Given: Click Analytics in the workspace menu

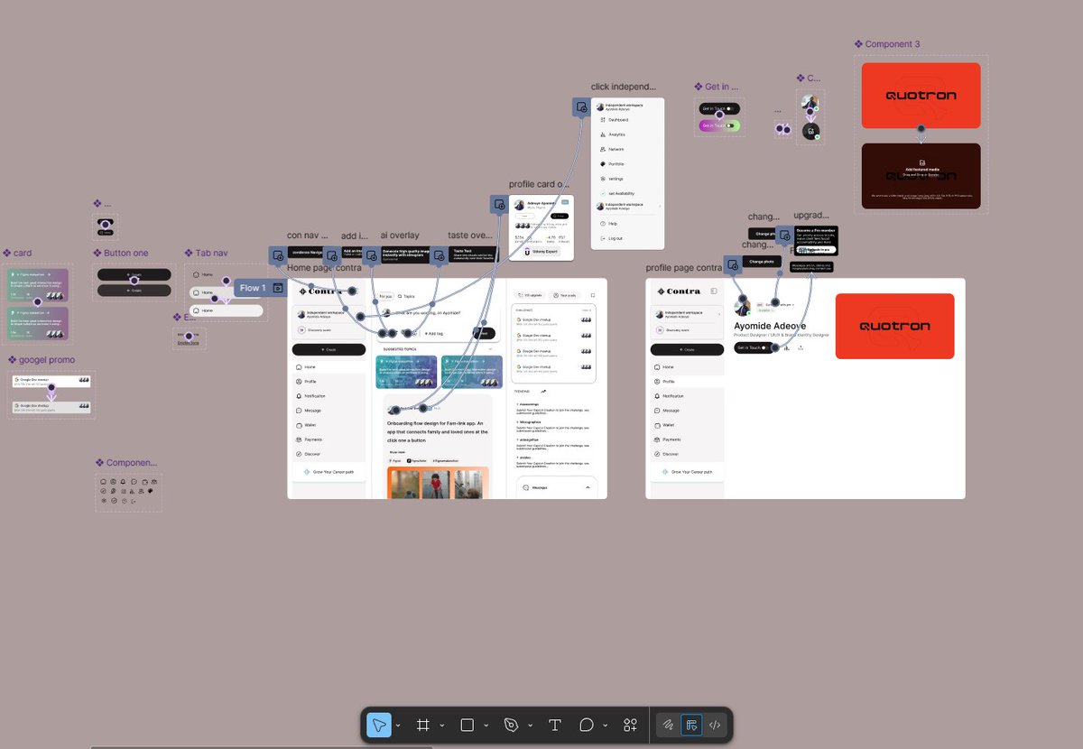Looking at the screenshot, I should click(617, 134).
